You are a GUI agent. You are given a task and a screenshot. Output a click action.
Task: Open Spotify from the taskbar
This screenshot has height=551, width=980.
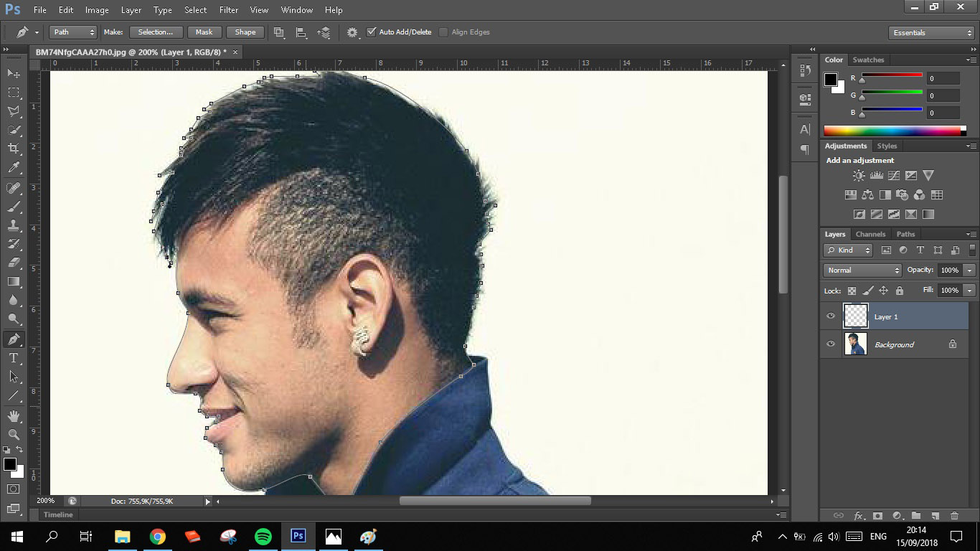pyautogui.click(x=263, y=536)
